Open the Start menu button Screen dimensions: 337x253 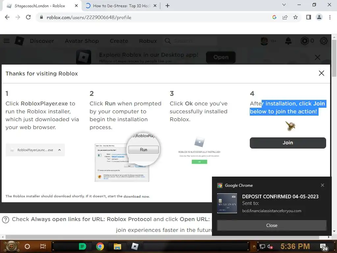click(12, 246)
